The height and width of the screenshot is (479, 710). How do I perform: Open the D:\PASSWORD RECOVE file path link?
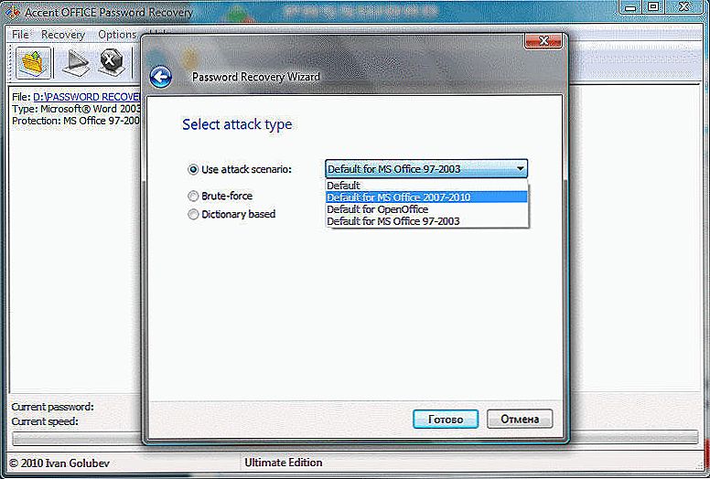tap(87, 97)
